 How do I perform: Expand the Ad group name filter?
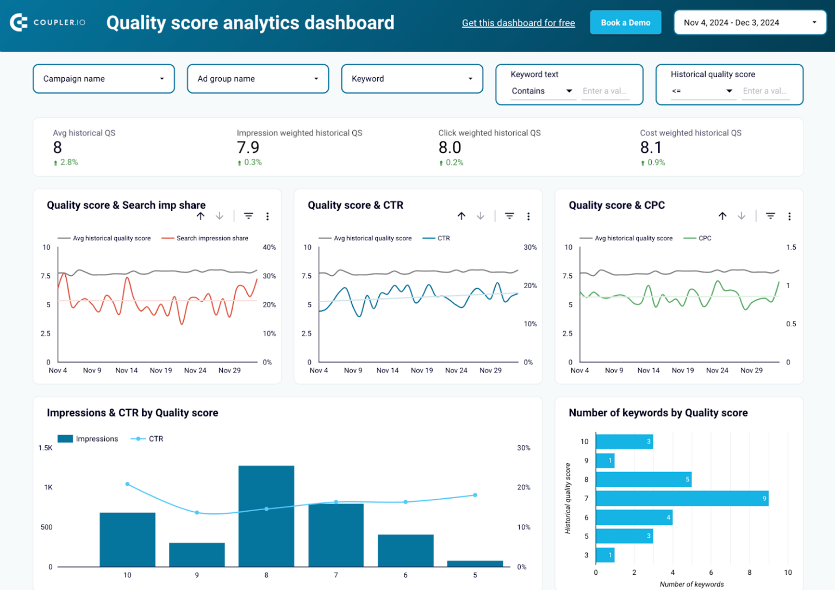(258, 78)
